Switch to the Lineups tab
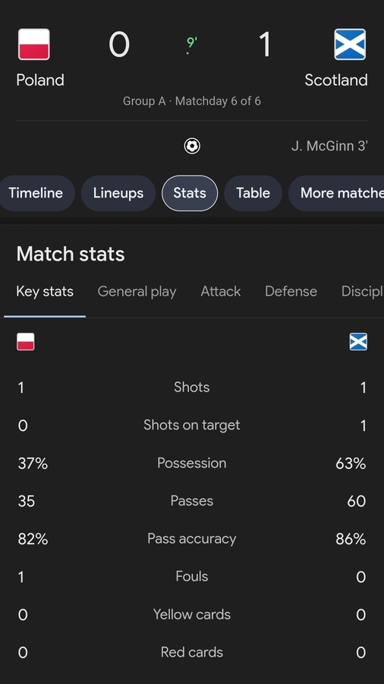 [118, 193]
